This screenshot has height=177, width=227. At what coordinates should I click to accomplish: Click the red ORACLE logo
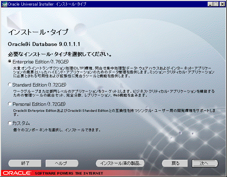(17, 173)
